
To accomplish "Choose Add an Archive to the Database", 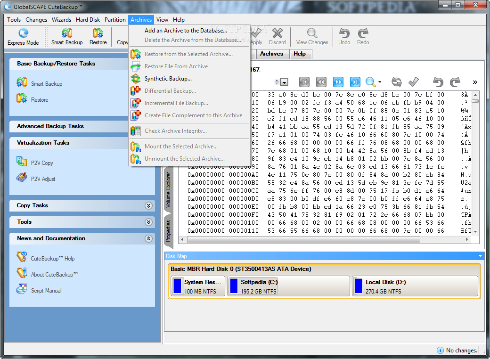I will click(x=189, y=30).
